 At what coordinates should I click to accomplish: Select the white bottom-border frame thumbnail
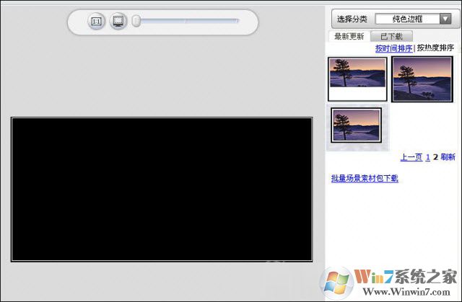click(357, 79)
